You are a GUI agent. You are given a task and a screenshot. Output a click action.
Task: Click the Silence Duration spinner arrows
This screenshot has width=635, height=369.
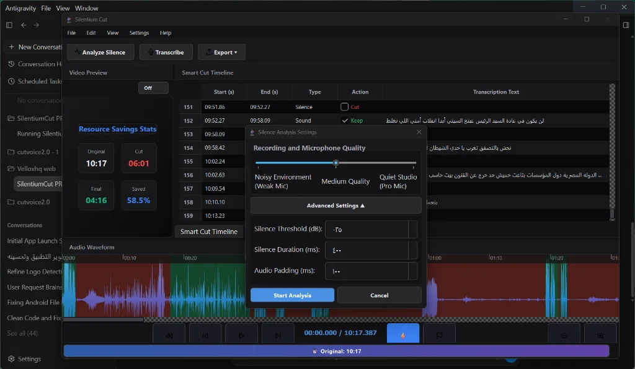pos(412,250)
